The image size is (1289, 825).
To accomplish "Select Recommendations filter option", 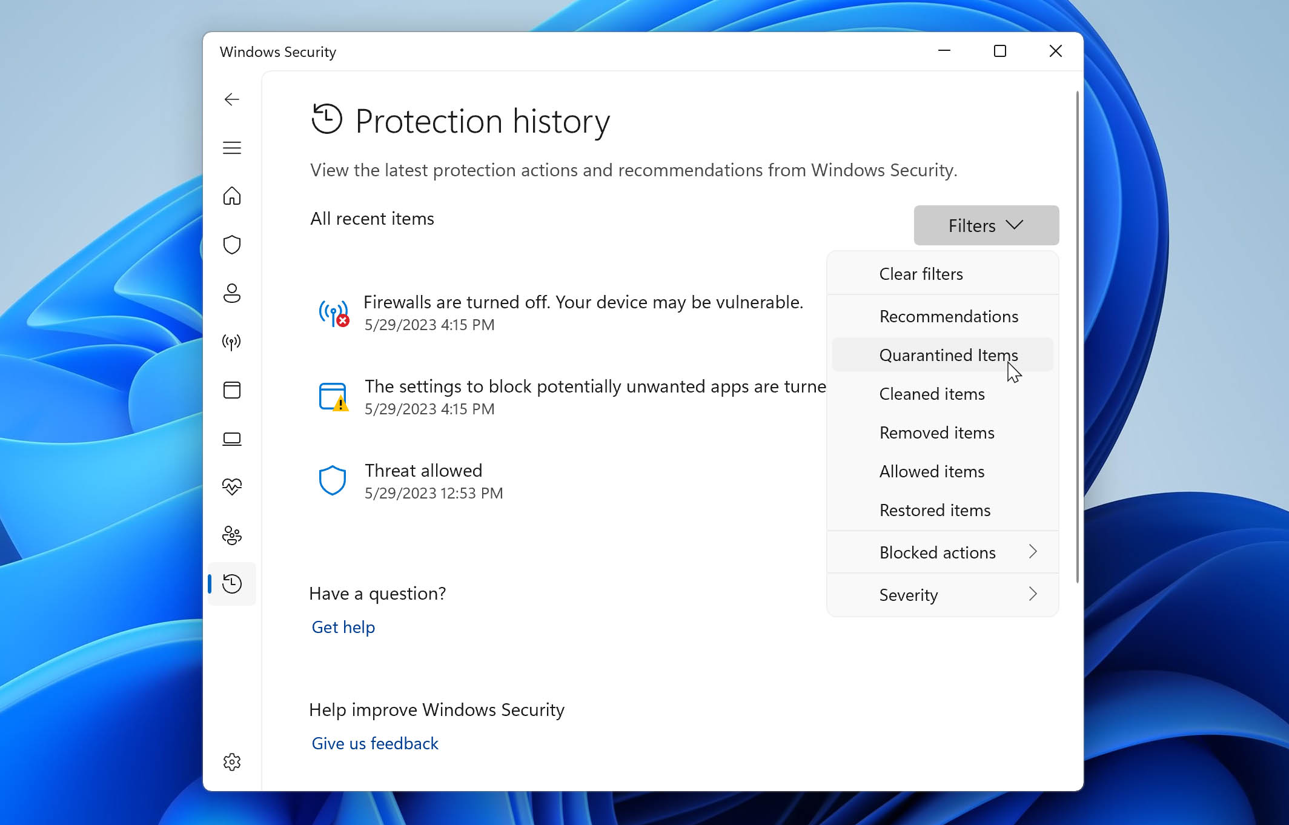I will click(x=948, y=316).
